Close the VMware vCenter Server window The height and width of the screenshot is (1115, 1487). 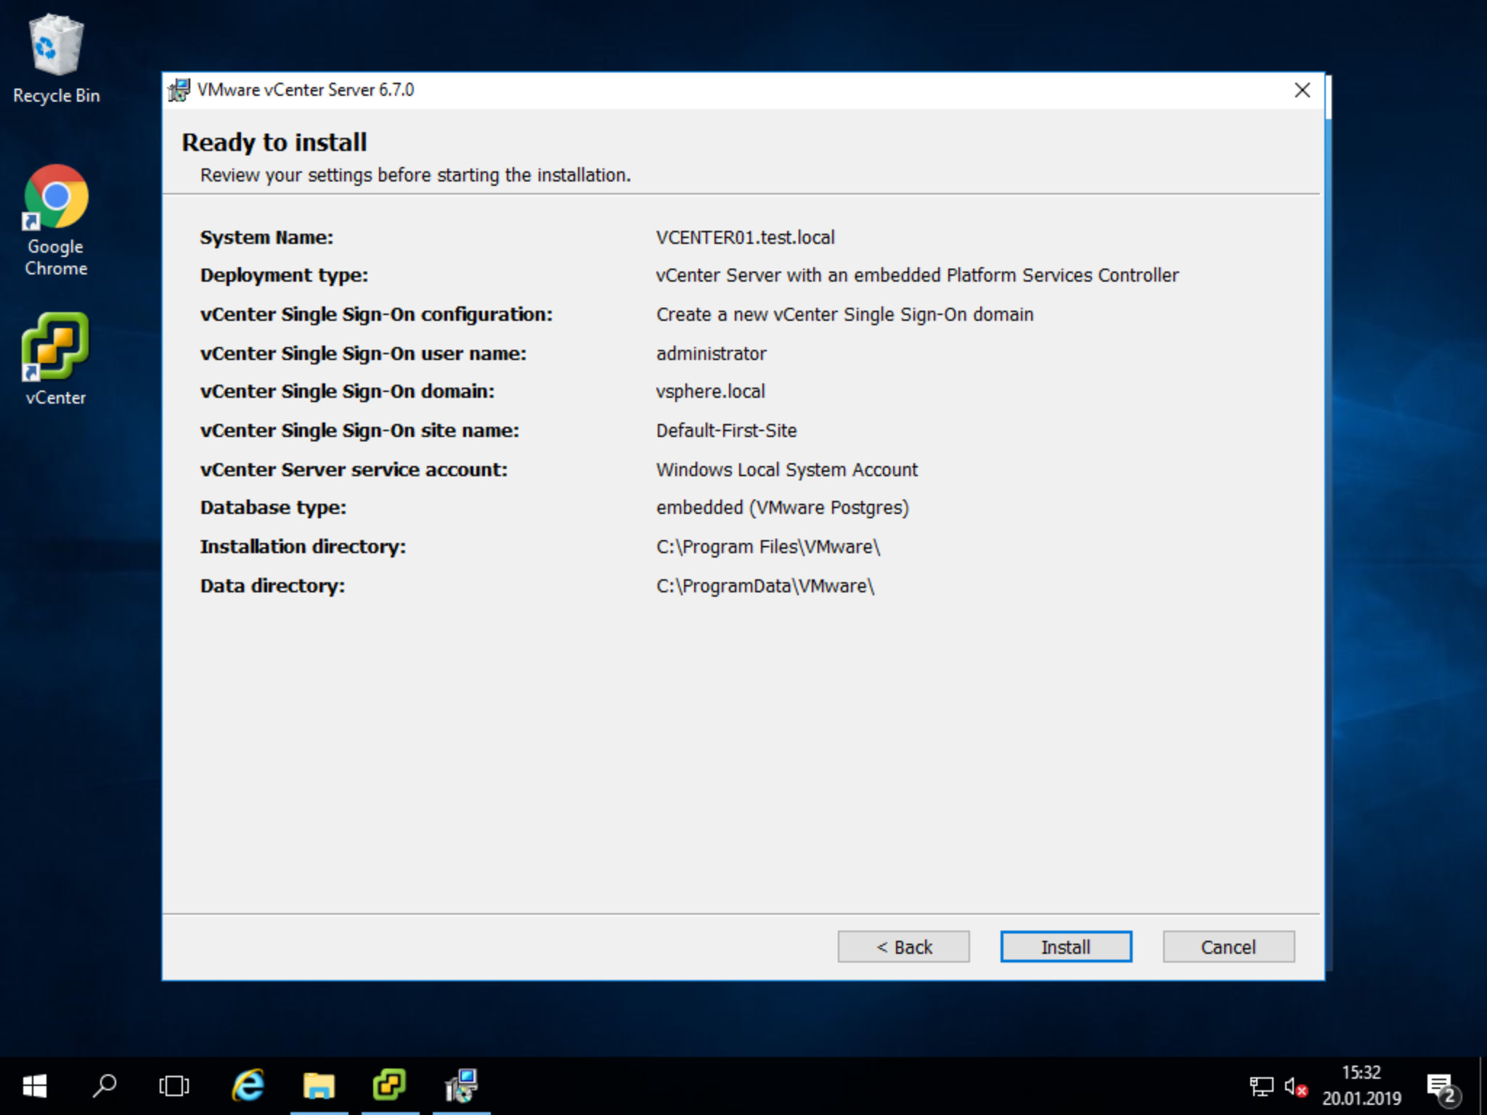(x=1302, y=90)
